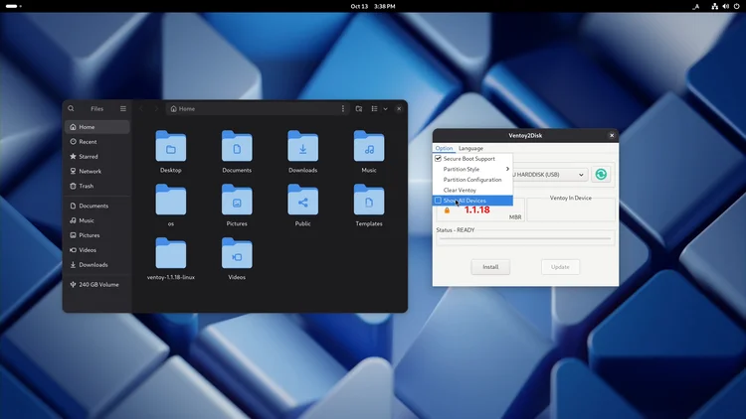Select Music bookmark in Files sidebar

click(97, 220)
